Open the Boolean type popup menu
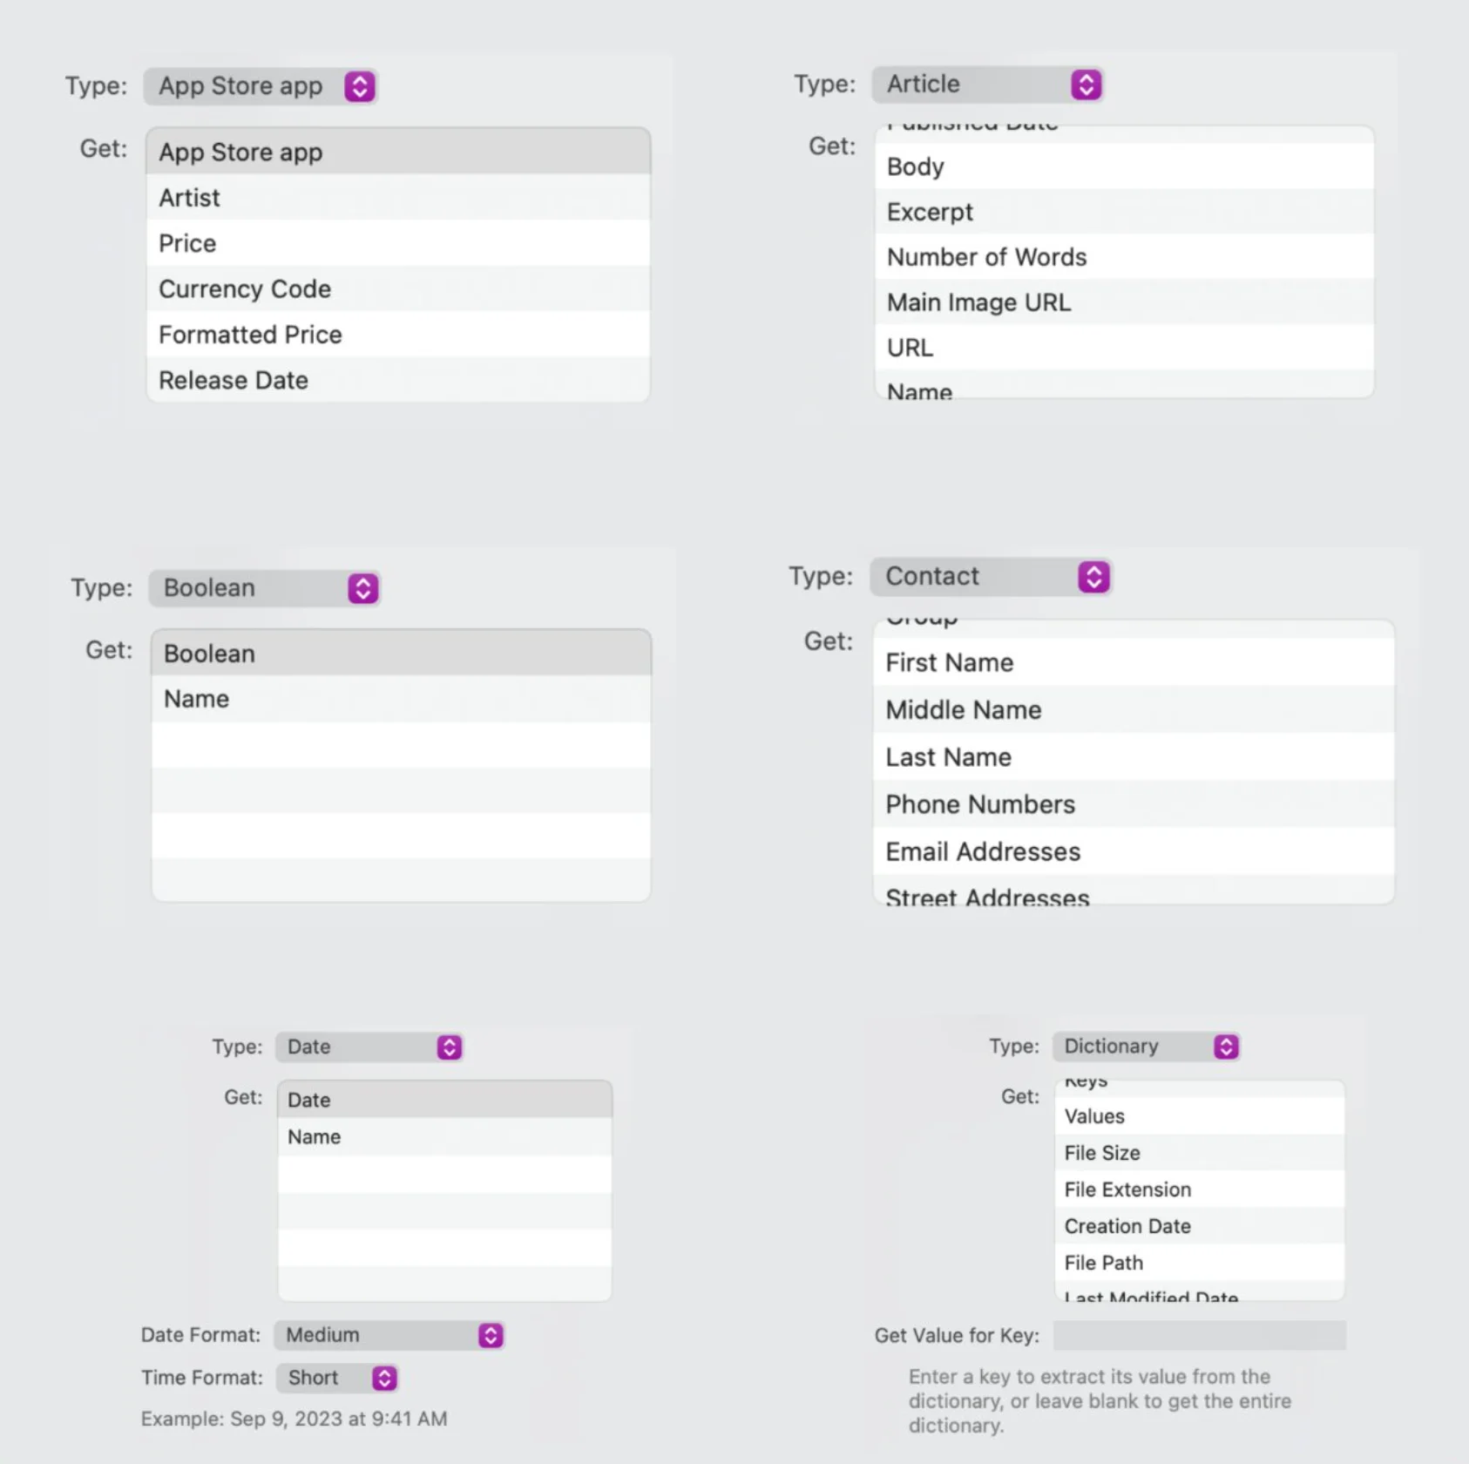Image resolution: width=1469 pixels, height=1464 pixels. (362, 588)
